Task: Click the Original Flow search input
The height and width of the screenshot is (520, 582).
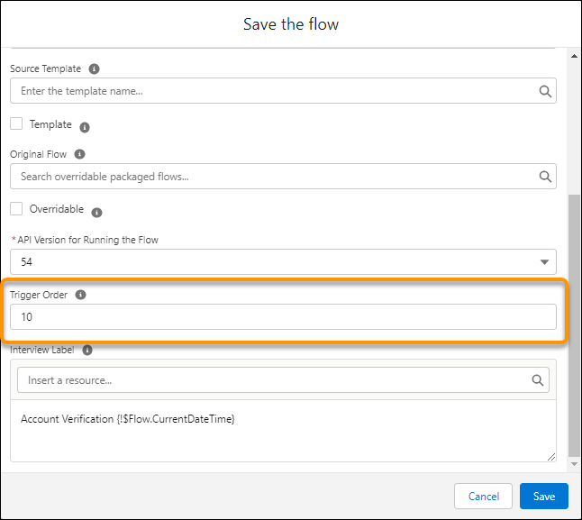Action: [x=270, y=177]
